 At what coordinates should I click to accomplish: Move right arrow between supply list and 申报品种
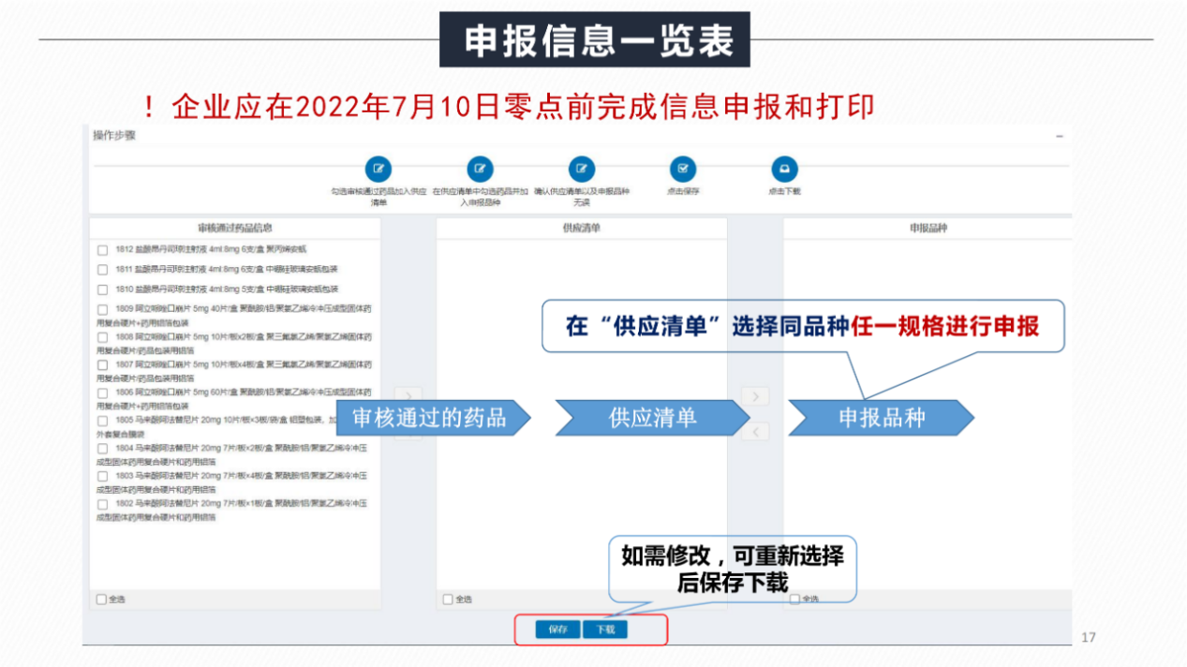click(x=754, y=396)
